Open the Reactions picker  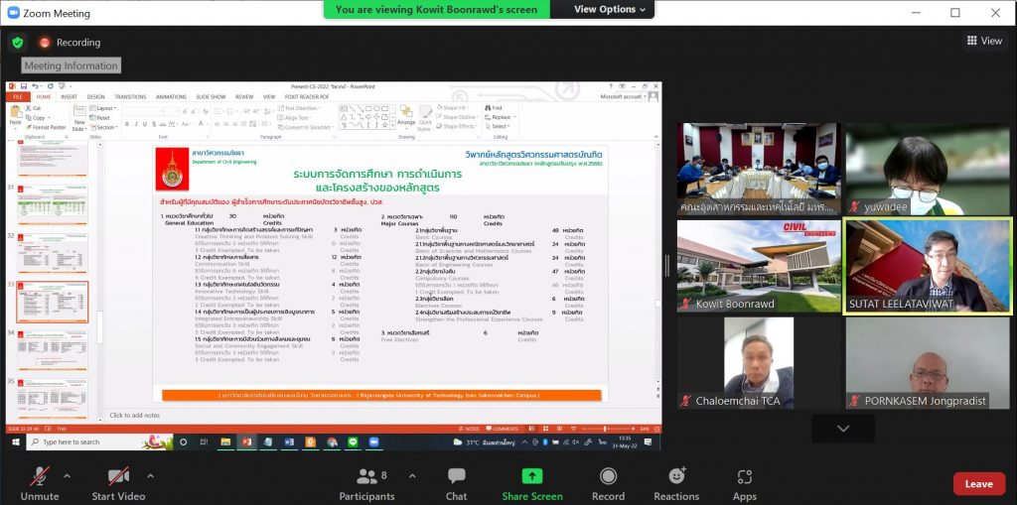pos(676,477)
